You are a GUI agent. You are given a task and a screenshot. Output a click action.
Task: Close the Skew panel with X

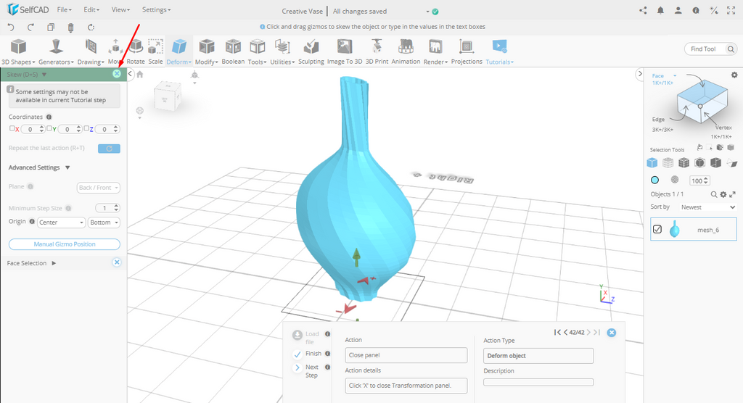click(117, 74)
